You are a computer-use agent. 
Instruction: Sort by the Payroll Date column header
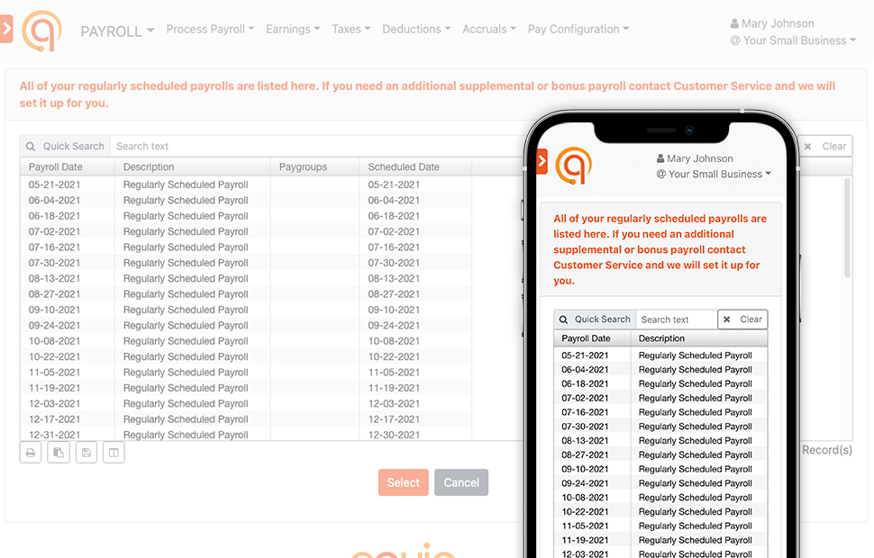tap(67, 167)
